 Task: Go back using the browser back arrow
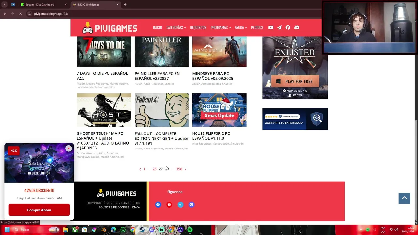click(x=5, y=14)
